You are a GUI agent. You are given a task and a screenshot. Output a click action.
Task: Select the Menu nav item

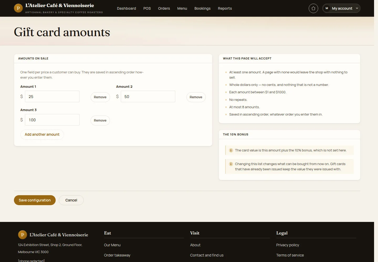[182, 8]
